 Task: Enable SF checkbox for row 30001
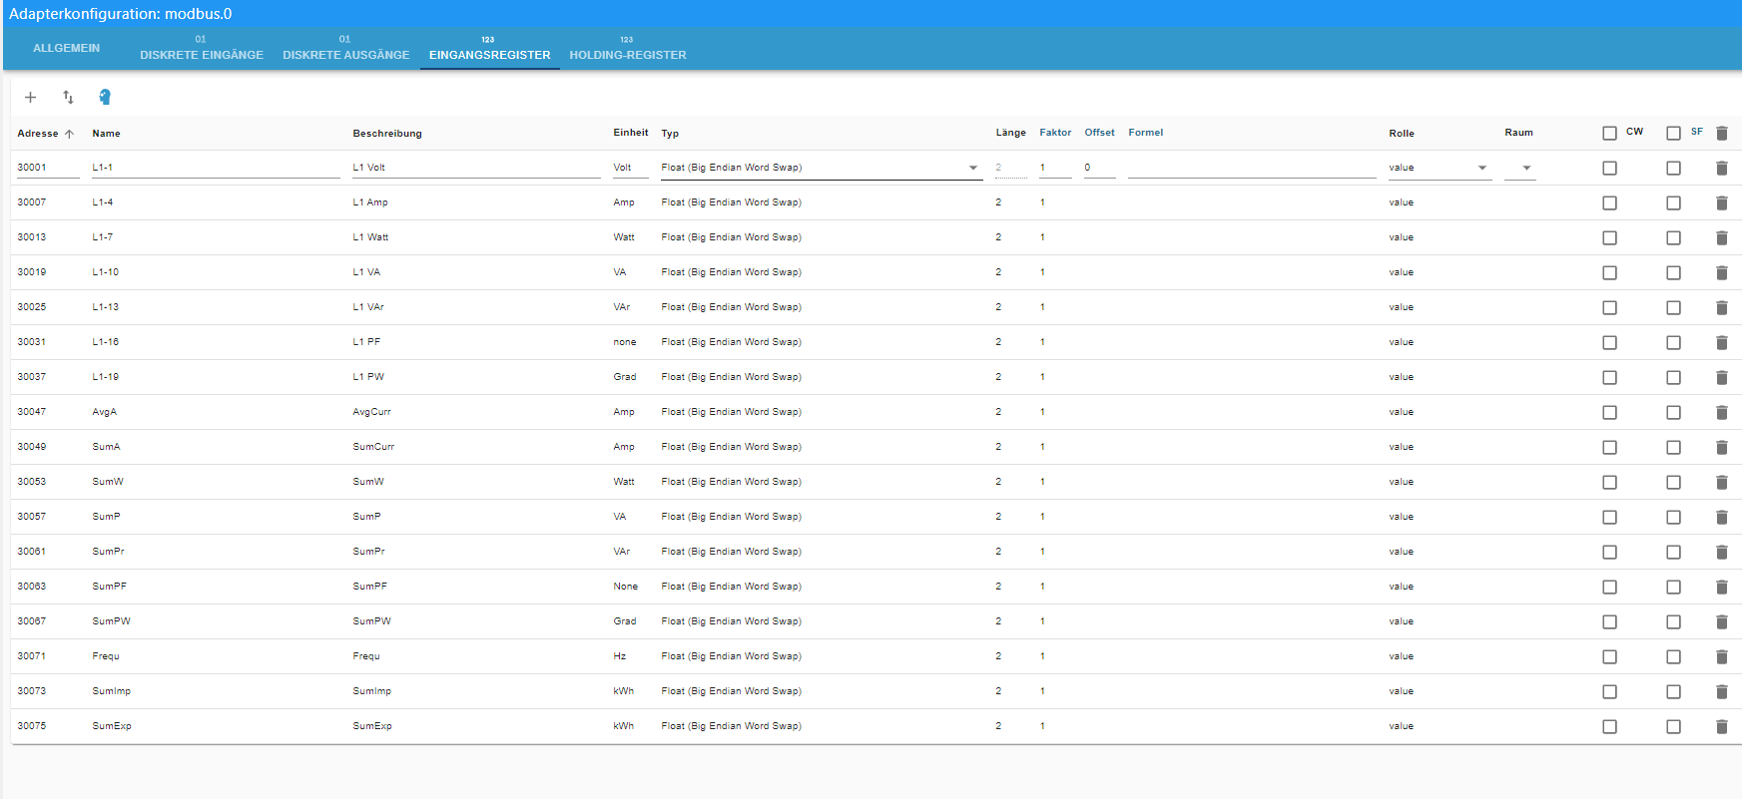pos(1673,168)
